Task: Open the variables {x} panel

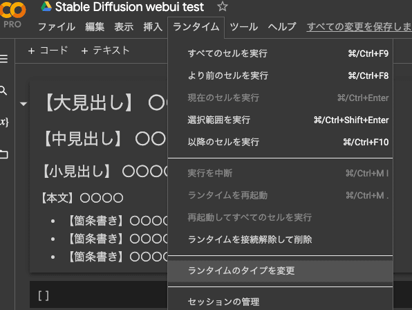Action: 4,122
